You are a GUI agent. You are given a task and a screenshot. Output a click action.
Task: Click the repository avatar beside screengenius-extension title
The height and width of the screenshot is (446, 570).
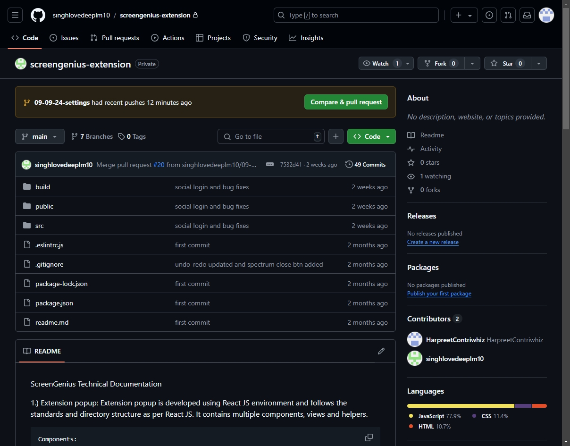[x=21, y=64]
